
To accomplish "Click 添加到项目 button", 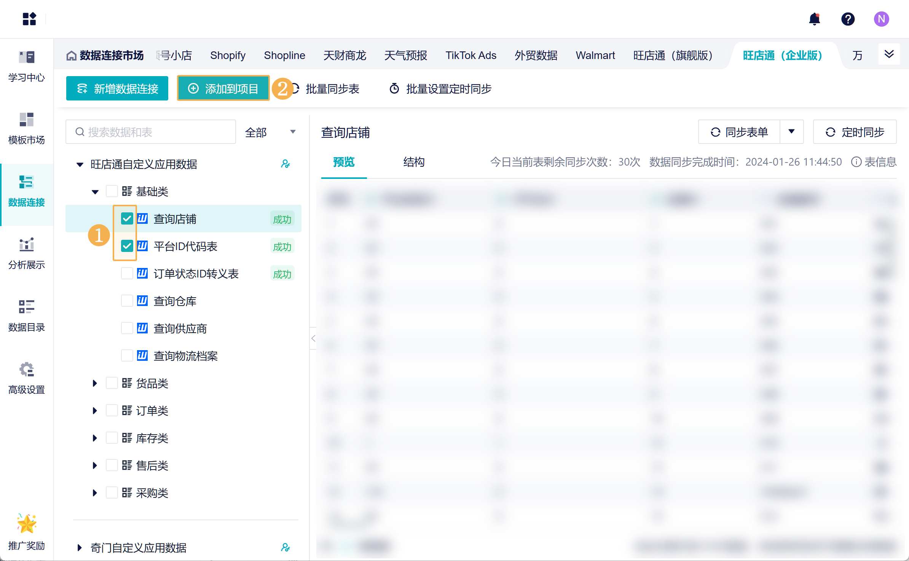I will point(223,88).
